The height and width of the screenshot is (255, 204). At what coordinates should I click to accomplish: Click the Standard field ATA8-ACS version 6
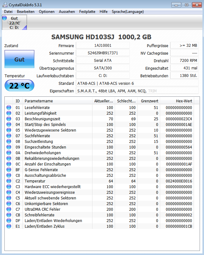click(x=137, y=83)
